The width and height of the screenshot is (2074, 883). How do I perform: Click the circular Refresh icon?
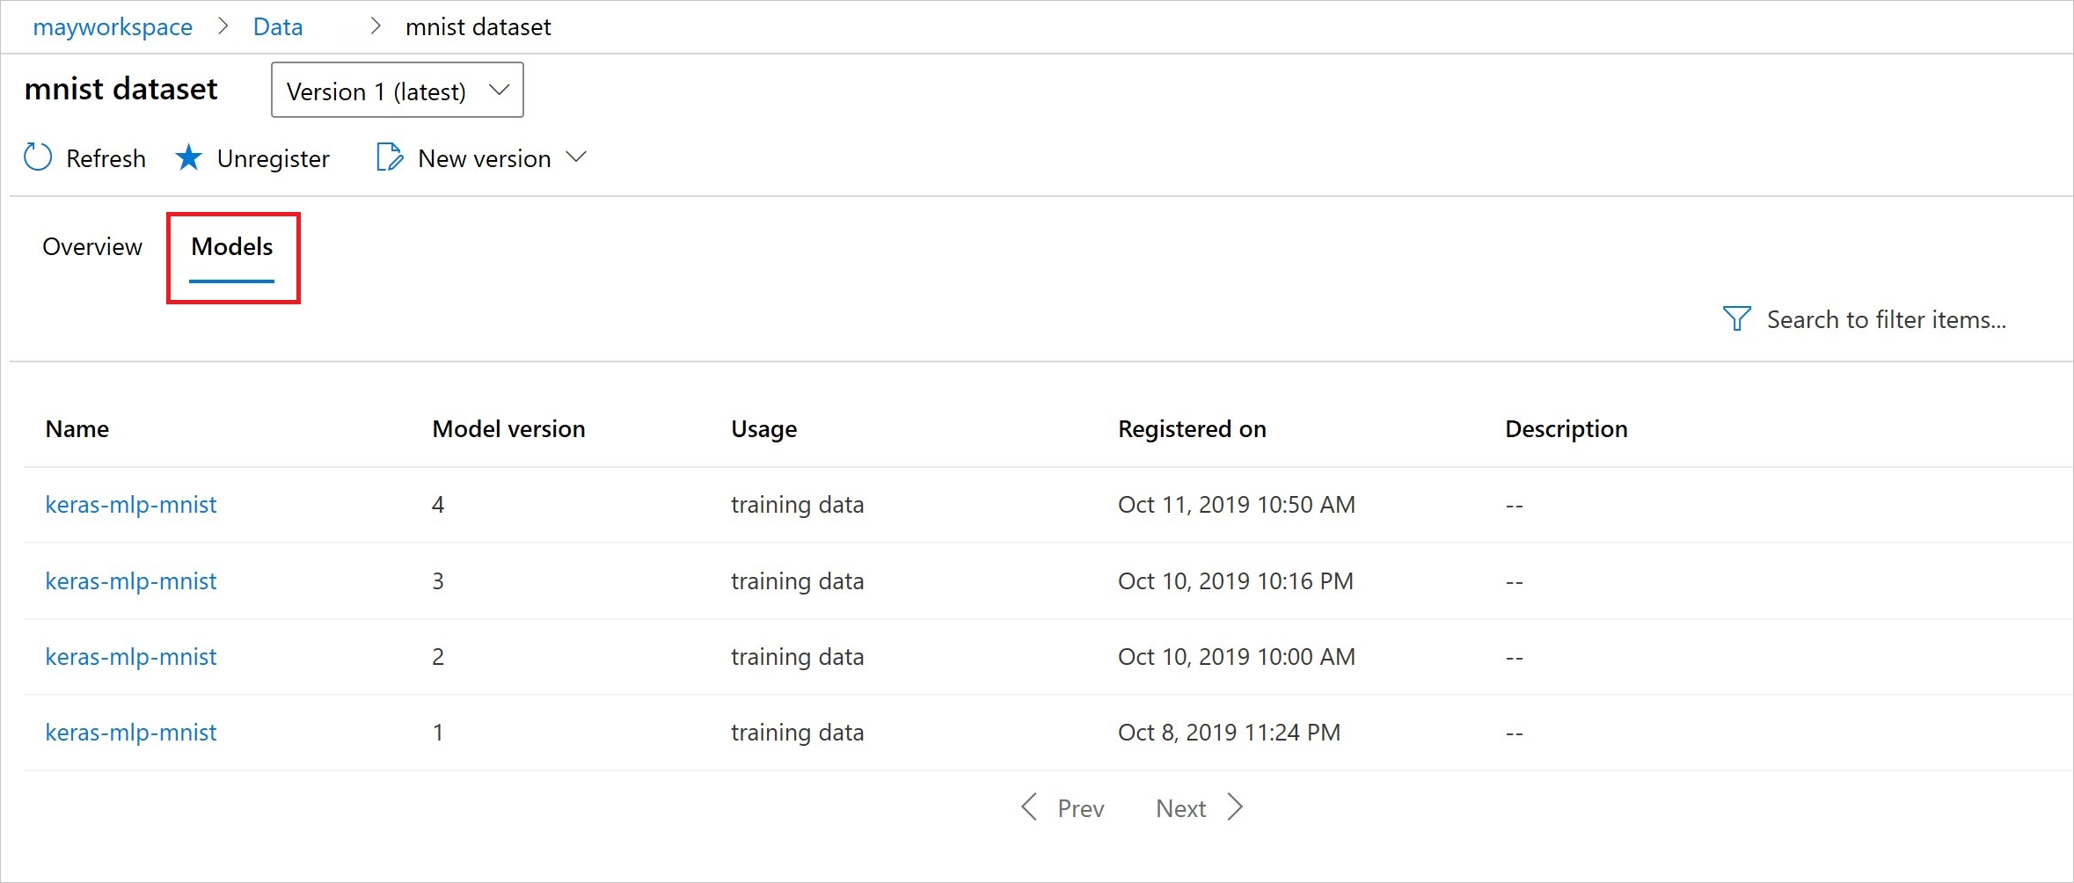(38, 157)
